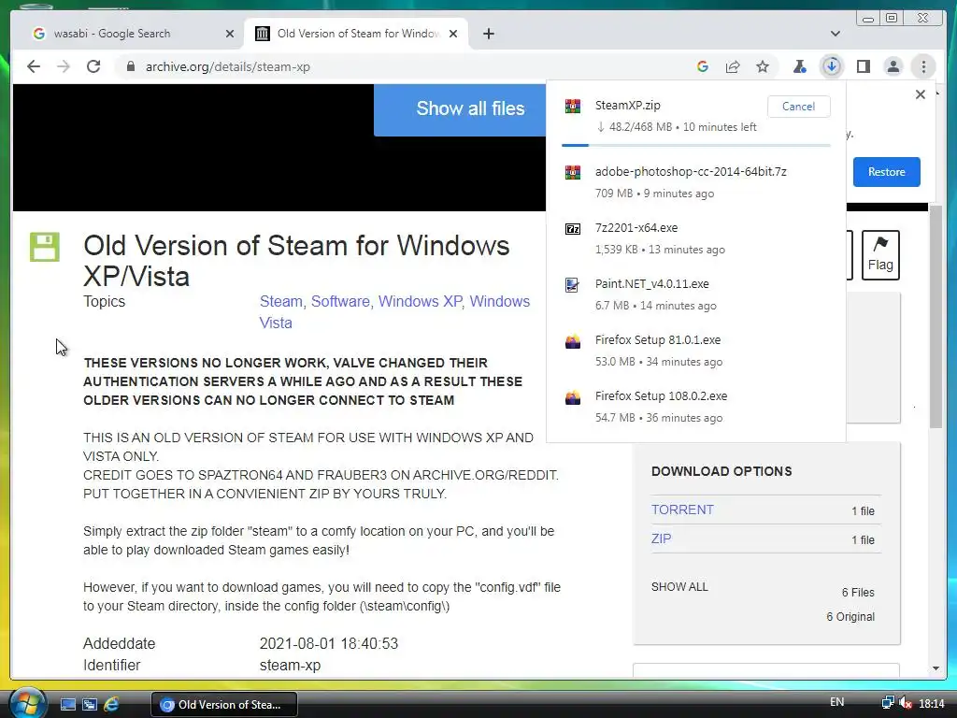
Task: Click the Google icon in the toolbar
Action: click(x=703, y=66)
